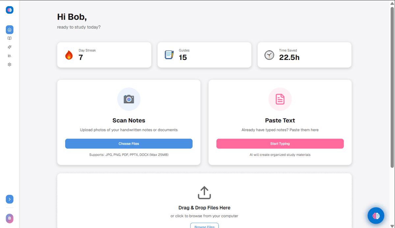395x228 pixels.
Task: Click Choose Files under Scan Notes
Action: tap(129, 143)
